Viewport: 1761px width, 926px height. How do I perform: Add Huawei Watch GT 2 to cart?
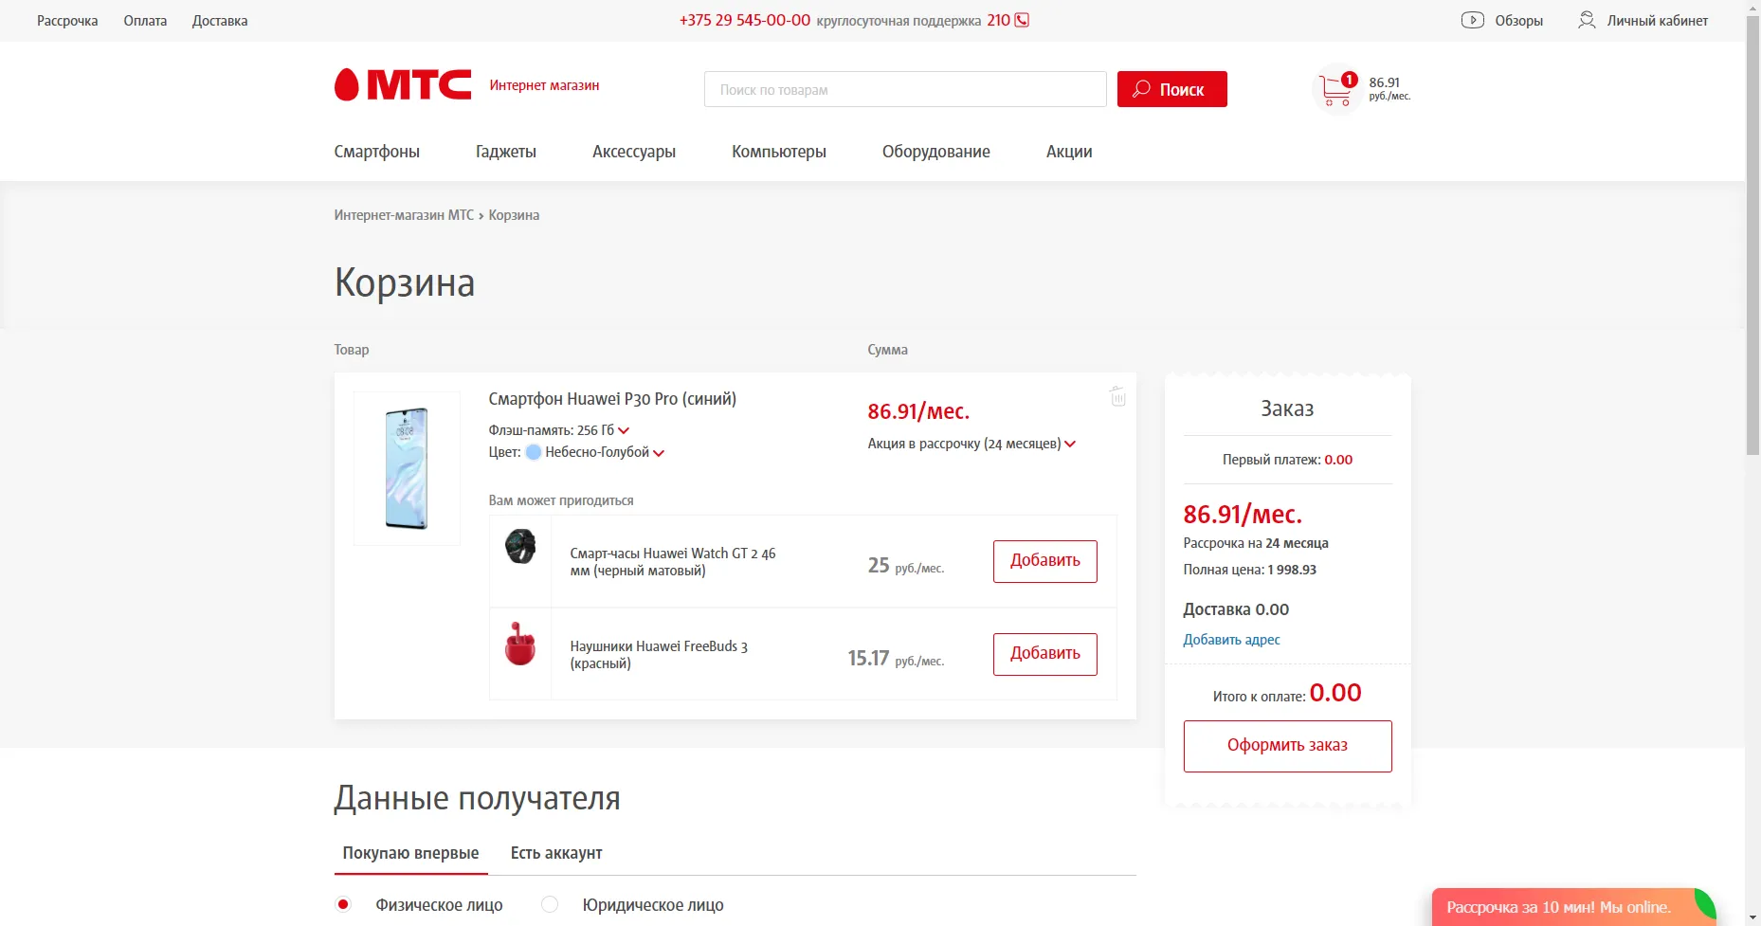1045,561
